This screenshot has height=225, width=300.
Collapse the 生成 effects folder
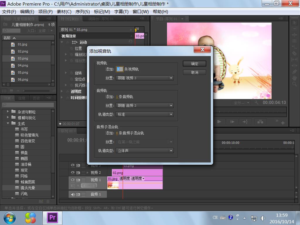point(8,123)
